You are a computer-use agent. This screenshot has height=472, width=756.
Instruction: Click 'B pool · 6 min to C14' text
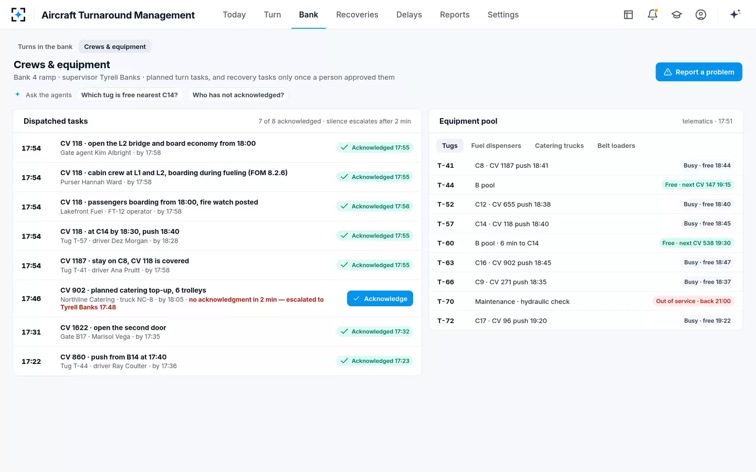507,243
